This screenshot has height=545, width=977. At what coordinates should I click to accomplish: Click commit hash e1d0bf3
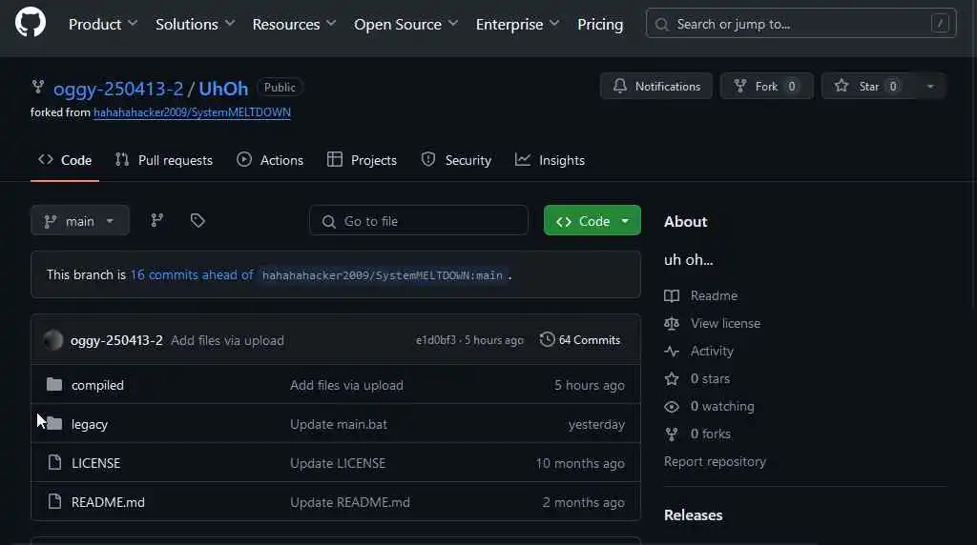(435, 340)
